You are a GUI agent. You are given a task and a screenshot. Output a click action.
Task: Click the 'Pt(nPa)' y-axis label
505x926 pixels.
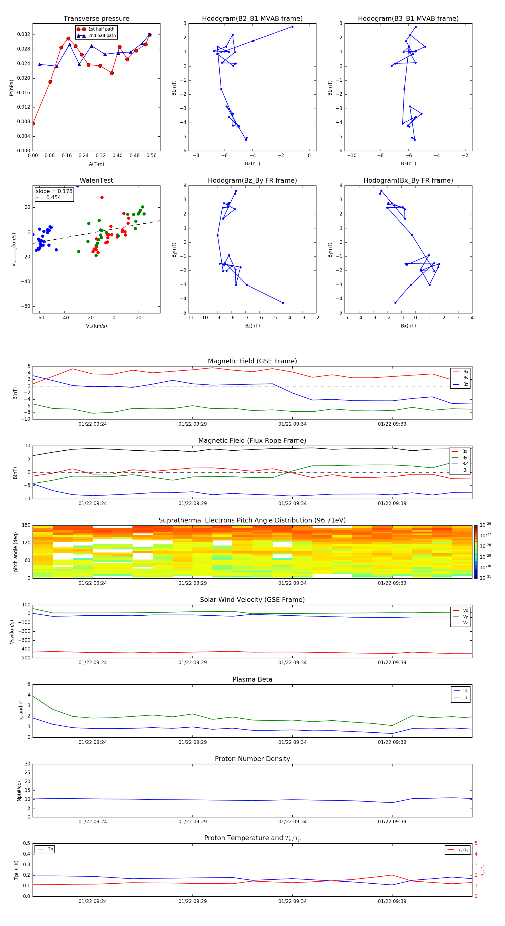point(12,87)
